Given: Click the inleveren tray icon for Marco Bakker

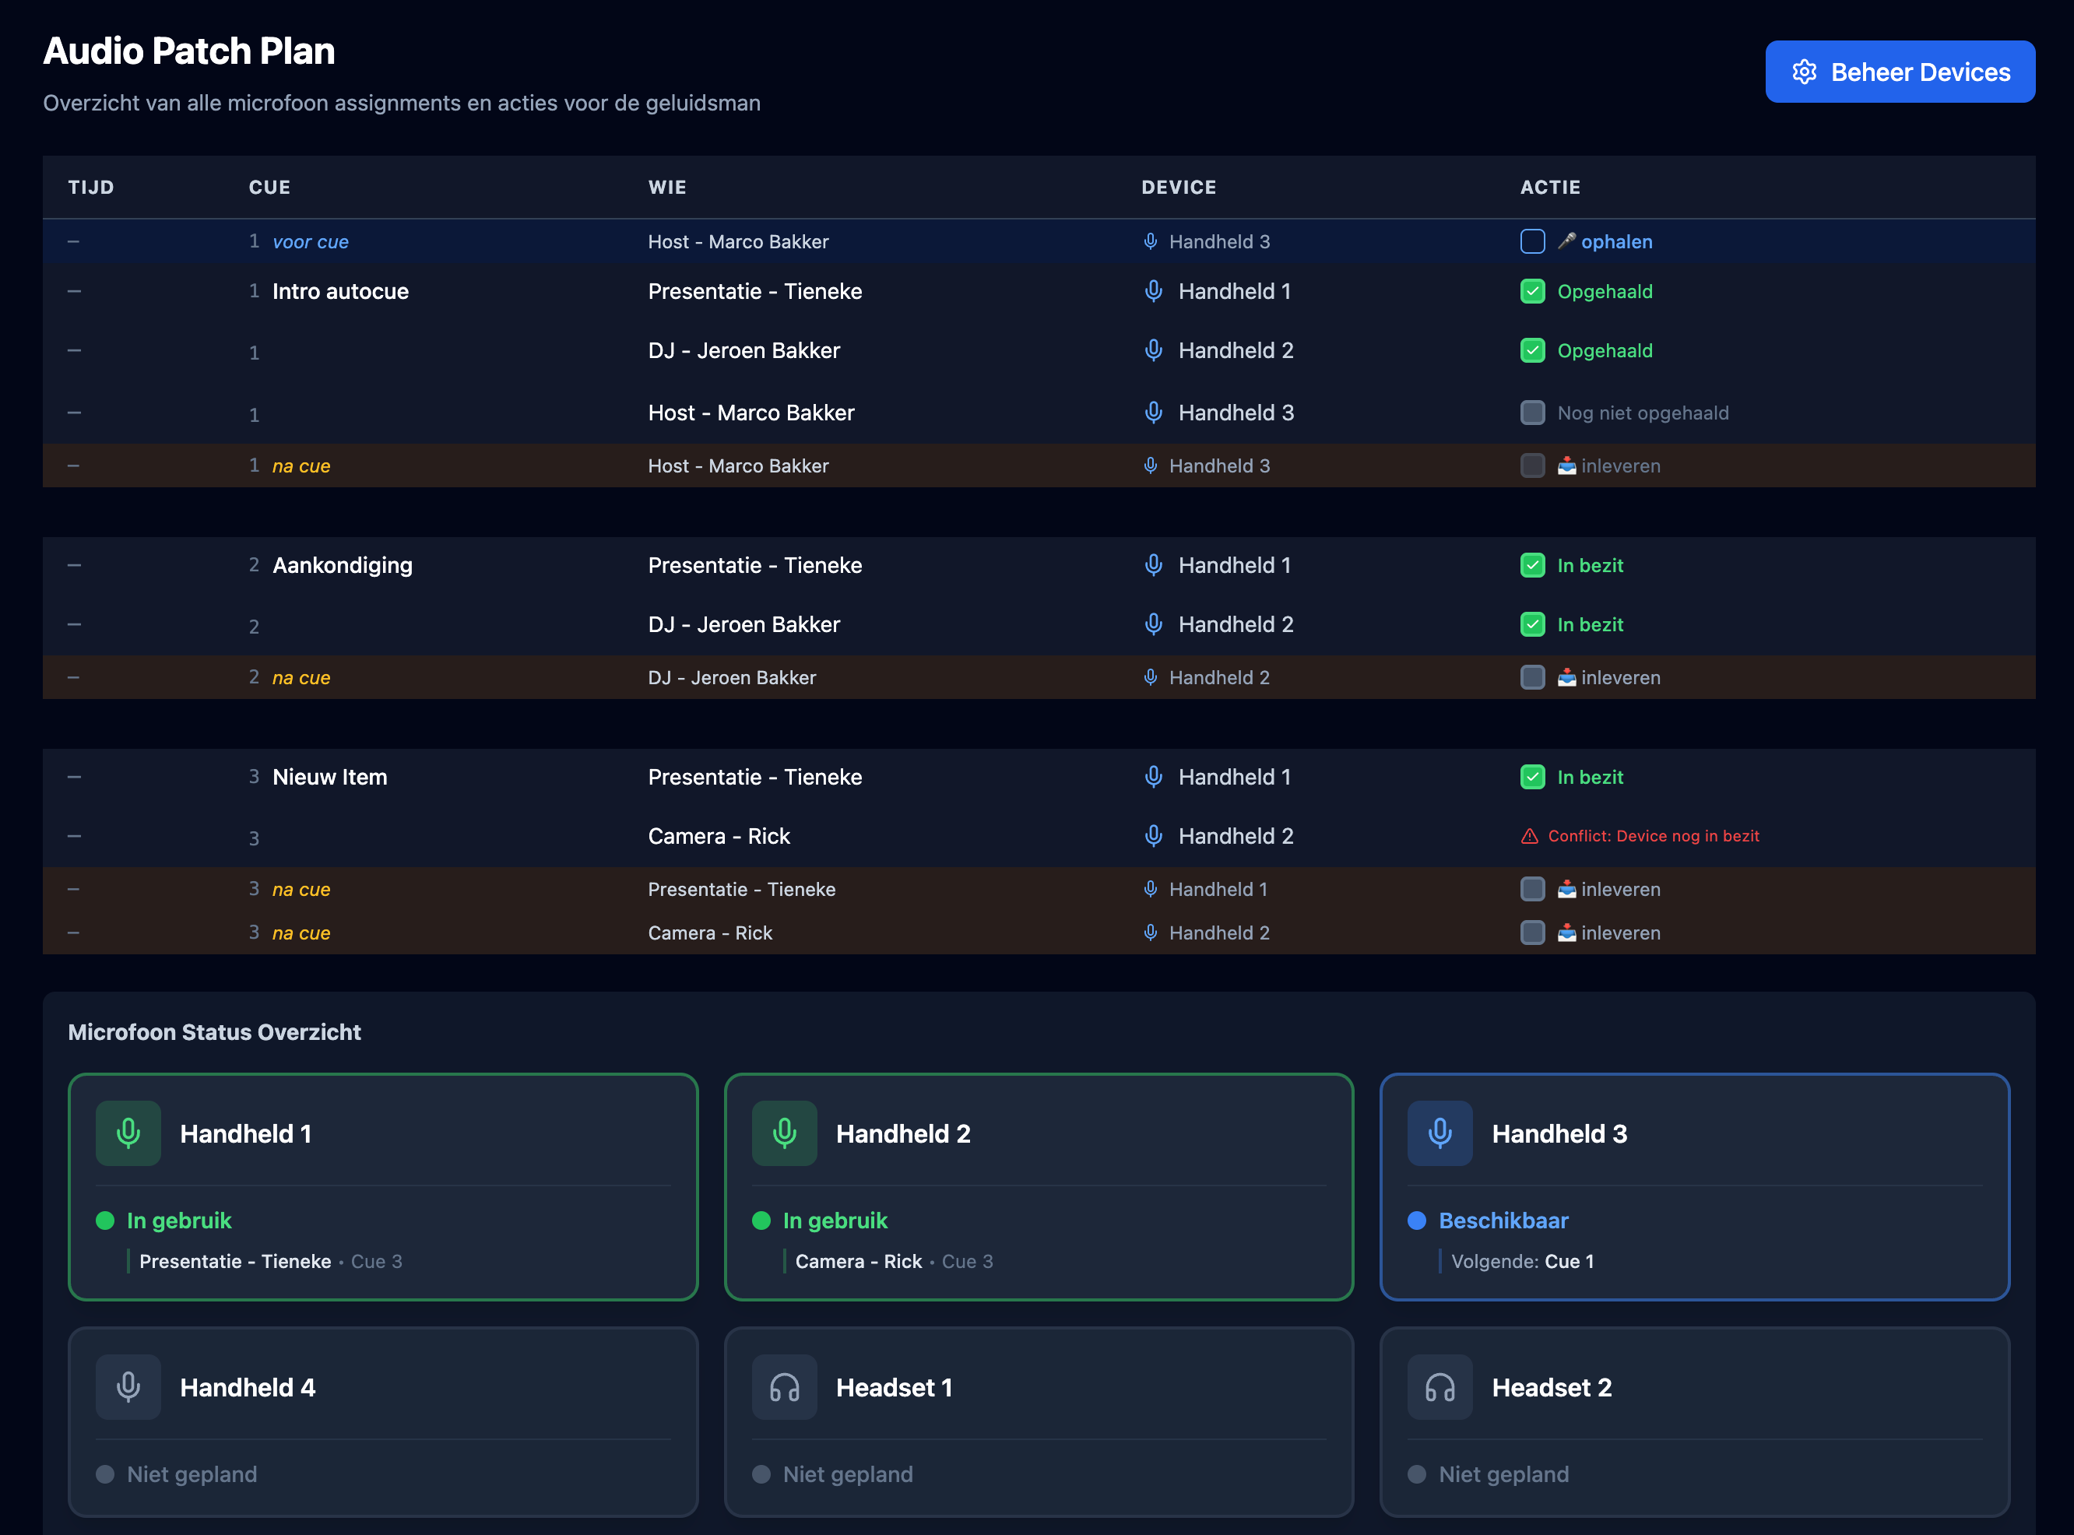Looking at the screenshot, I should tap(1566, 465).
